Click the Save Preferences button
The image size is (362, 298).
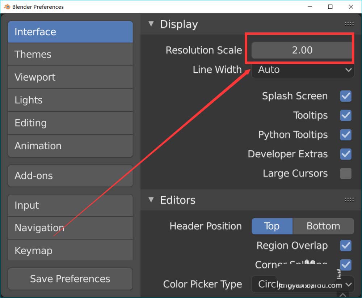70,279
